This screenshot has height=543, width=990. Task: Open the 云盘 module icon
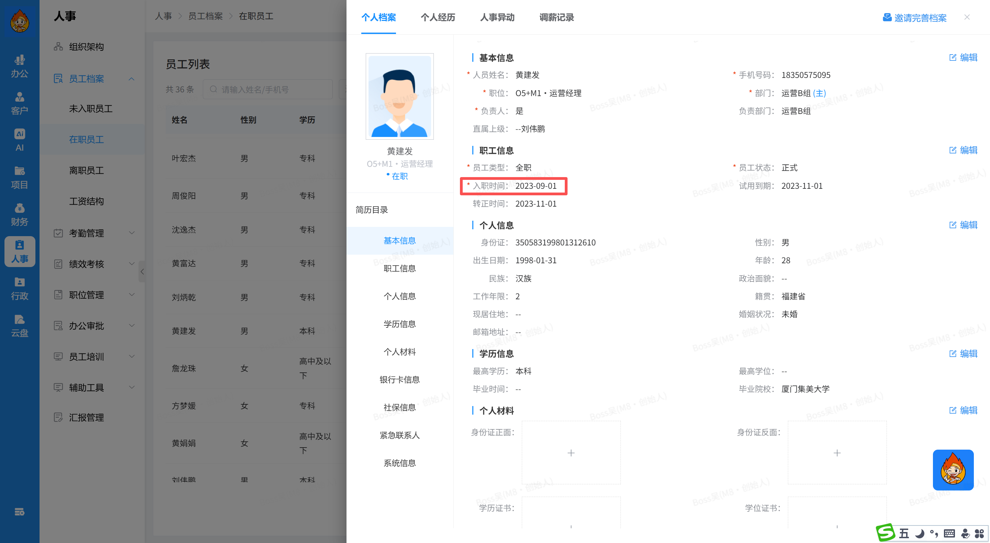pos(19,325)
